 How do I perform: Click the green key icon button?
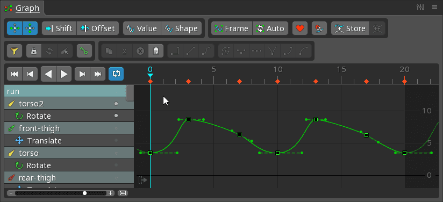pos(84,51)
